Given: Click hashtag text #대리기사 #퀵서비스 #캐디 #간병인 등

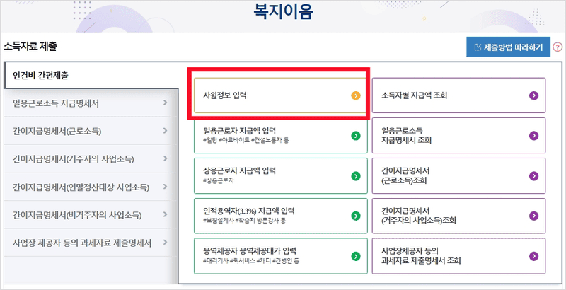Looking at the screenshot, I should (251, 260).
